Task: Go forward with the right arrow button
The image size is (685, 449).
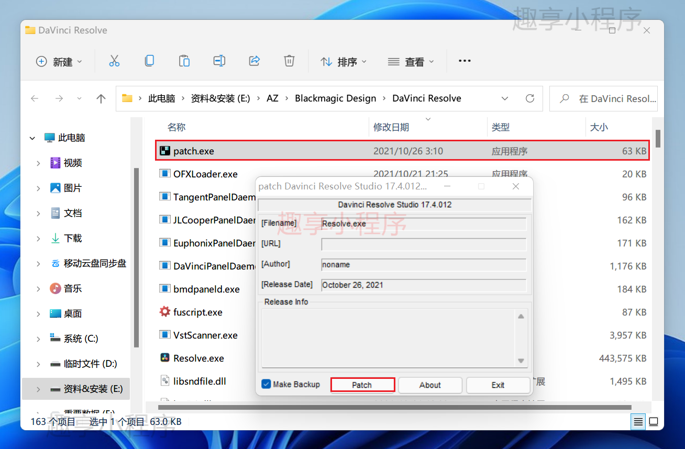Action: [59, 98]
